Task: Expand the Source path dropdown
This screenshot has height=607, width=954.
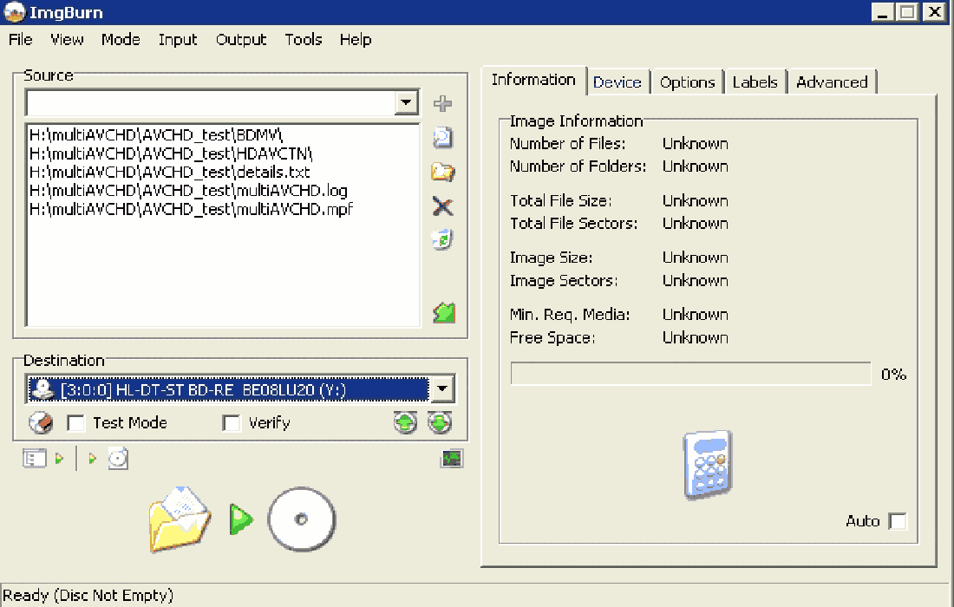Action: click(406, 102)
